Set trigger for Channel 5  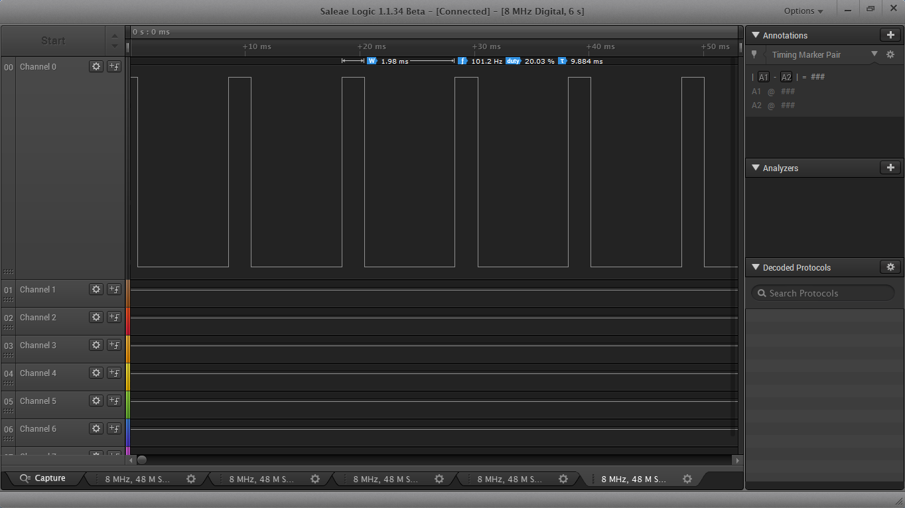coord(114,401)
